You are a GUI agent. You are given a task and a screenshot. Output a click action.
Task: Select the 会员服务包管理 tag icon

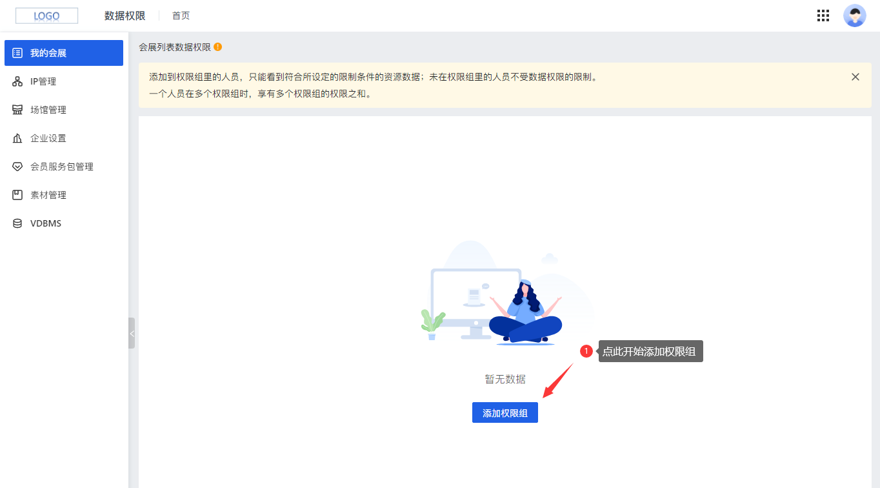click(x=17, y=166)
